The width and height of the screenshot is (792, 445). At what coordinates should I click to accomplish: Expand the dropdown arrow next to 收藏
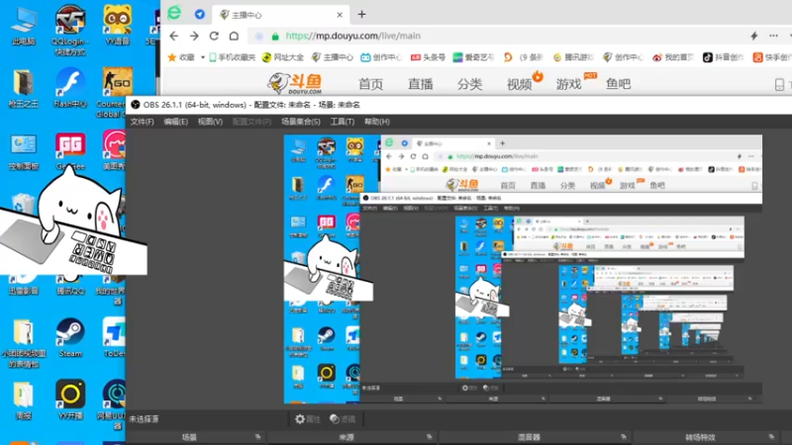click(203, 57)
